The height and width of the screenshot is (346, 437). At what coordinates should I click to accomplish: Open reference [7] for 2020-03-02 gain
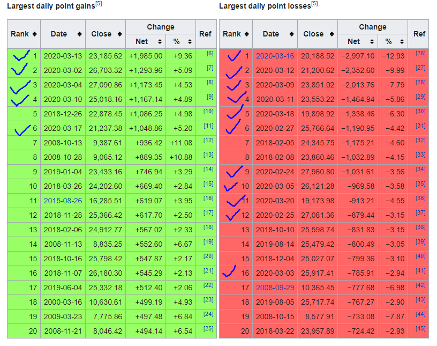pyautogui.click(x=210, y=68)
